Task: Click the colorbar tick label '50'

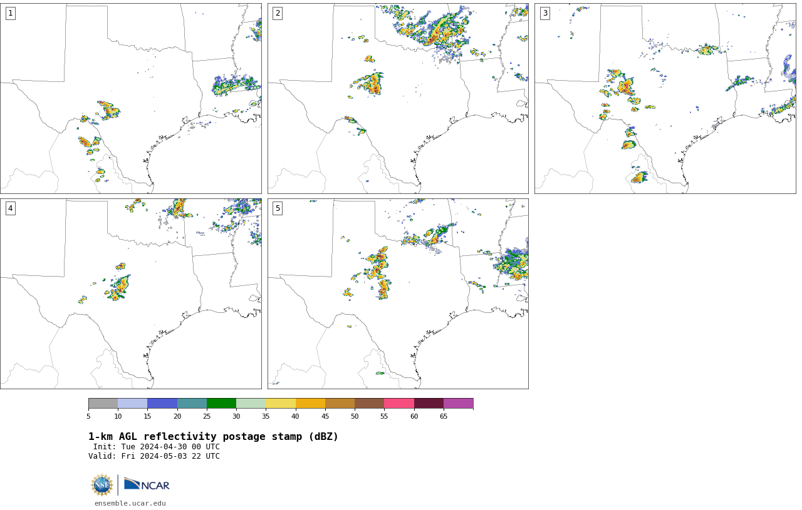Action: pyautogui.click(x=355, y=416)
